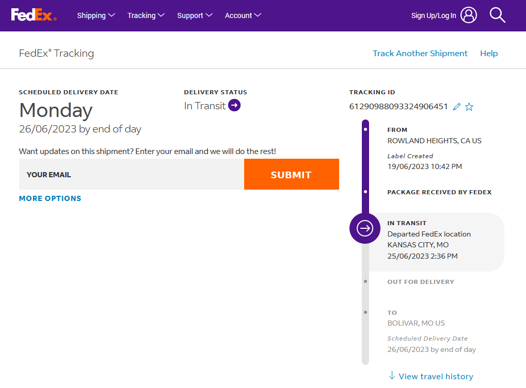Expand the Shipping dropdown menu
This screenshot has width=526, height=388.
pyautogui.click(x=96, y=15)
